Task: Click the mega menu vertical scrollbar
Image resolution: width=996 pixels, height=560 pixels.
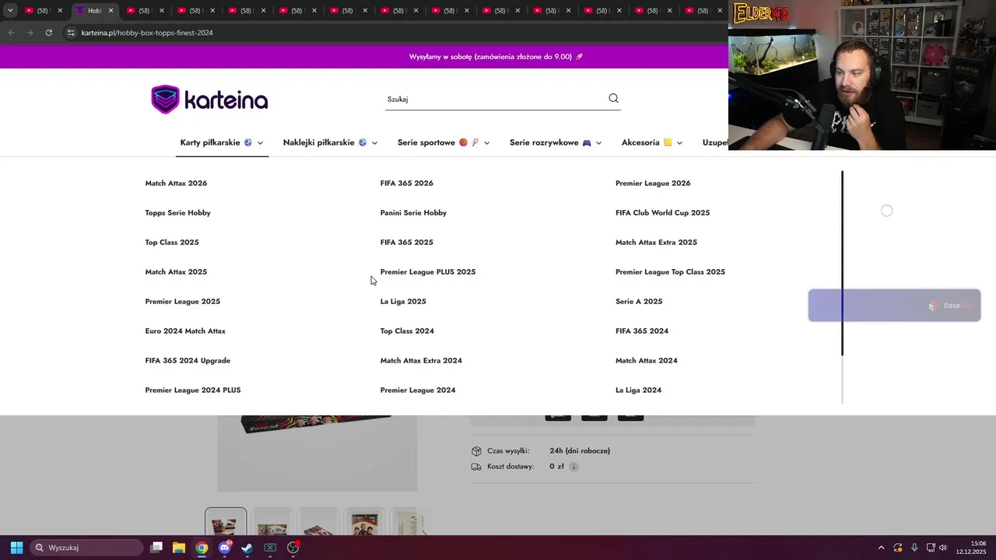Action: tap(842, 264)
